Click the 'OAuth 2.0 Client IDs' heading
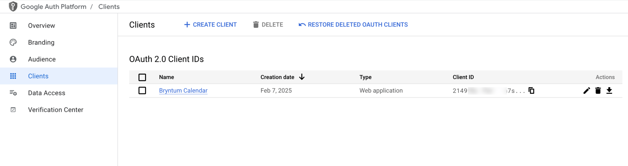 167,59
